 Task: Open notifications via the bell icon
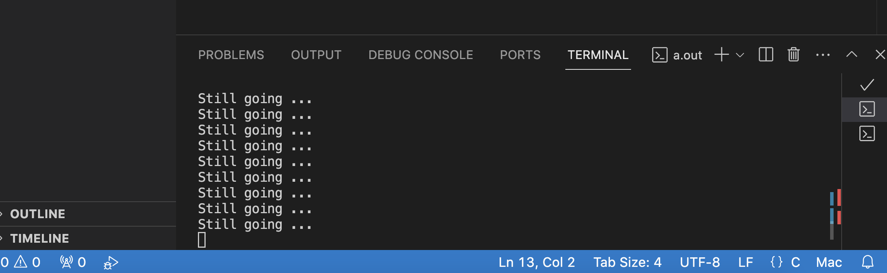[x=868, y=262]
